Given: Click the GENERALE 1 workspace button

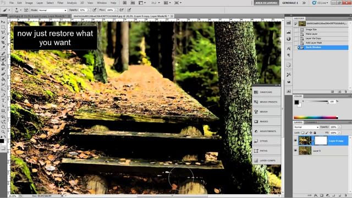Looking at the screenshot, I should (290, 3).
